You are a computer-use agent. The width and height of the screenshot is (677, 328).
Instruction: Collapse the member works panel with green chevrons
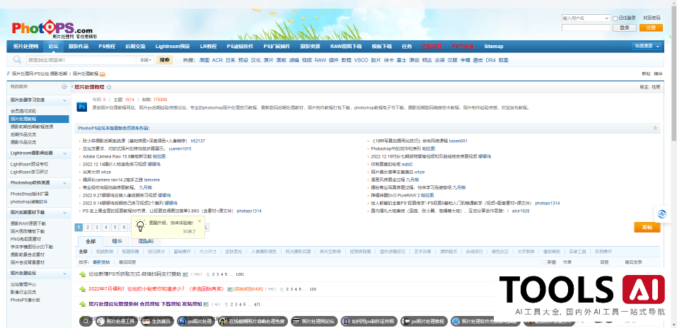[656, 129]
